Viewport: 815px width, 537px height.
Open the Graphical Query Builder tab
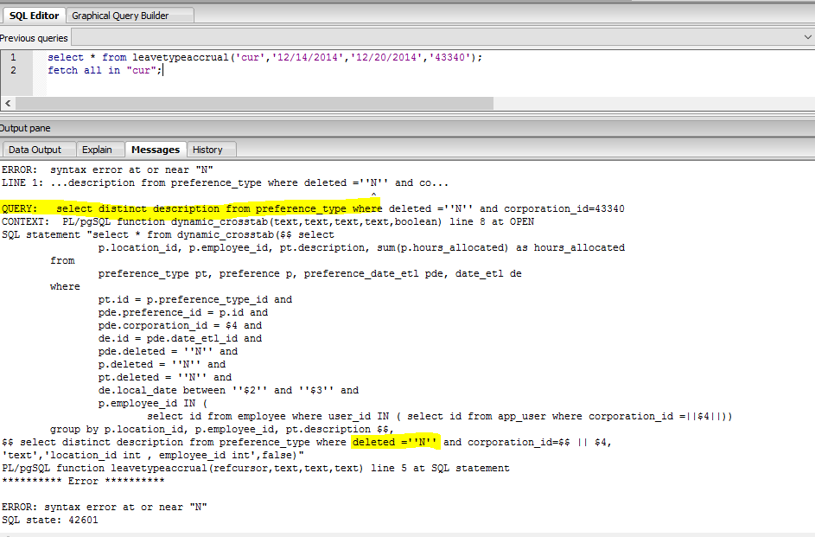click(x=120, y=15)
